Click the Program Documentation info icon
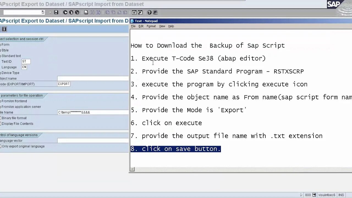The width and height of the screenshot is (352, 198). tap(4, 29)
